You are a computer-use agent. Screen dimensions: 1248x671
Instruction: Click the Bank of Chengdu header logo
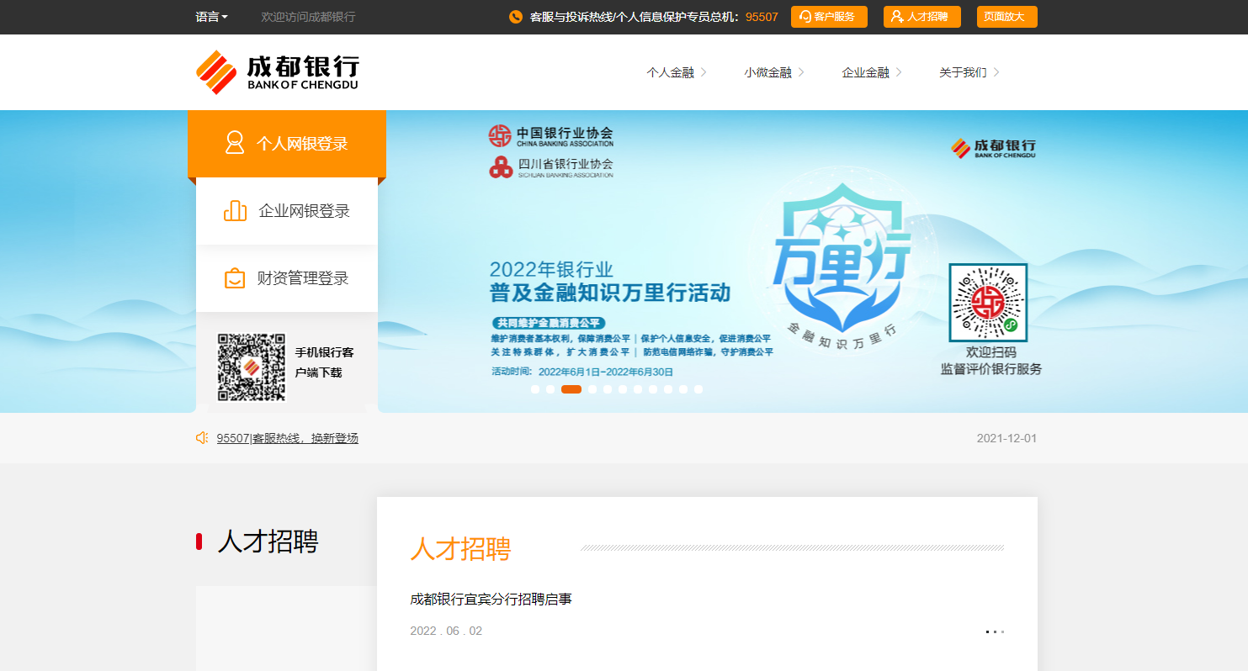[x=278, y=72]
